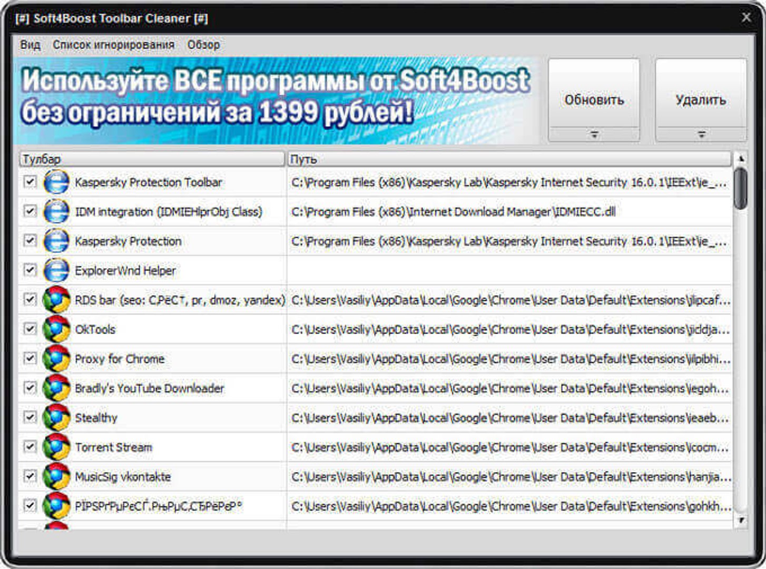Close the Soft4Boost Toolbar Cleaner window

pyautogui.click(x=747, y=17)
